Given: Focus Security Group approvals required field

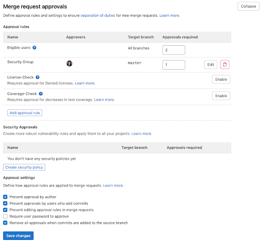Looking at the screenshot, I should [x=174, y=65].
